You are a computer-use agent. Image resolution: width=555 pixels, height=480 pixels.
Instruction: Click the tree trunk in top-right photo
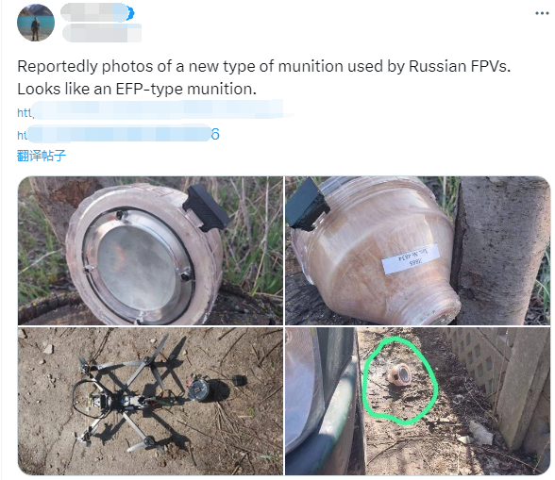(x=501, y=251)
